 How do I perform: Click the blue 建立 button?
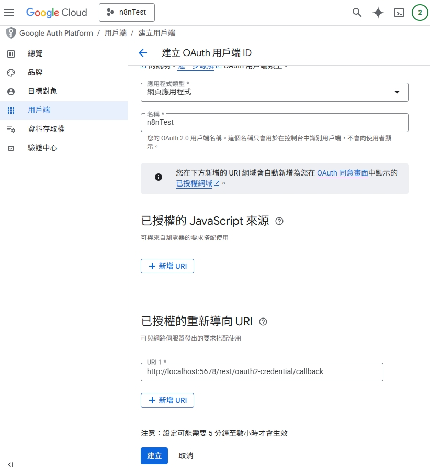[154, 456]
